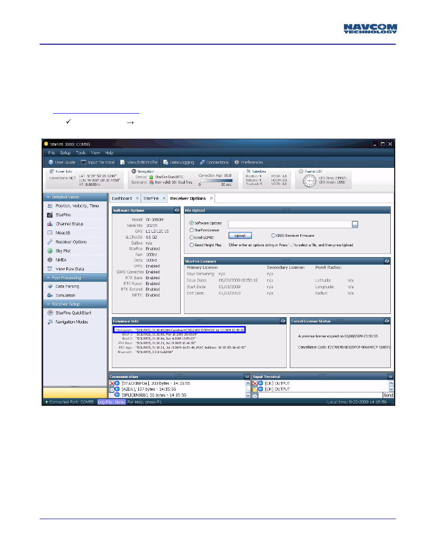430x557 pixels.
Task: Select the Geoid Height Map radio button
Action: pos(192,245)
